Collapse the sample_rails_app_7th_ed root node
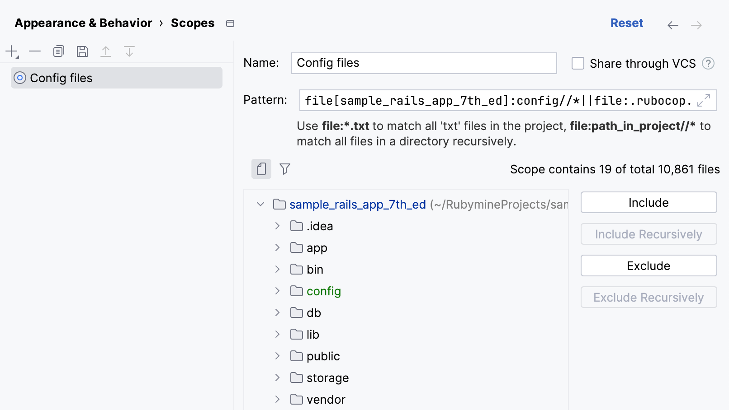This screenshot has width=729, height=410. [x=260, y=204]
